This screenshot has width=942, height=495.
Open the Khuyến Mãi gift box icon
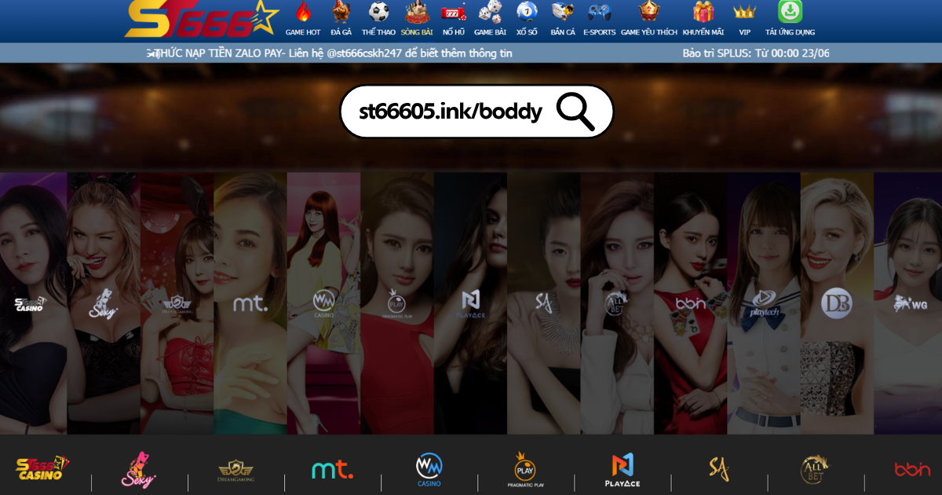(x=703, y=13)
